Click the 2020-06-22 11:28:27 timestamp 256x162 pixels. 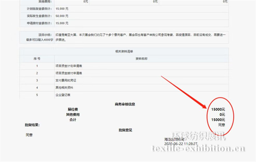tap(181, 144)
